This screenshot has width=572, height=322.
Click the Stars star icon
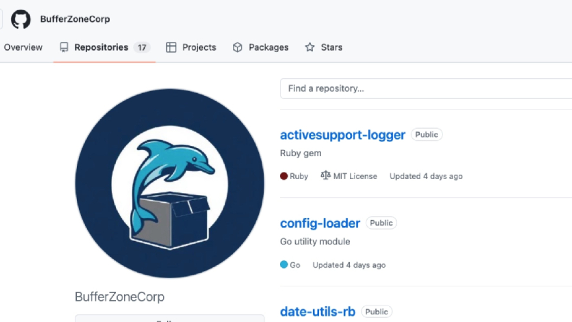[310, 47]
